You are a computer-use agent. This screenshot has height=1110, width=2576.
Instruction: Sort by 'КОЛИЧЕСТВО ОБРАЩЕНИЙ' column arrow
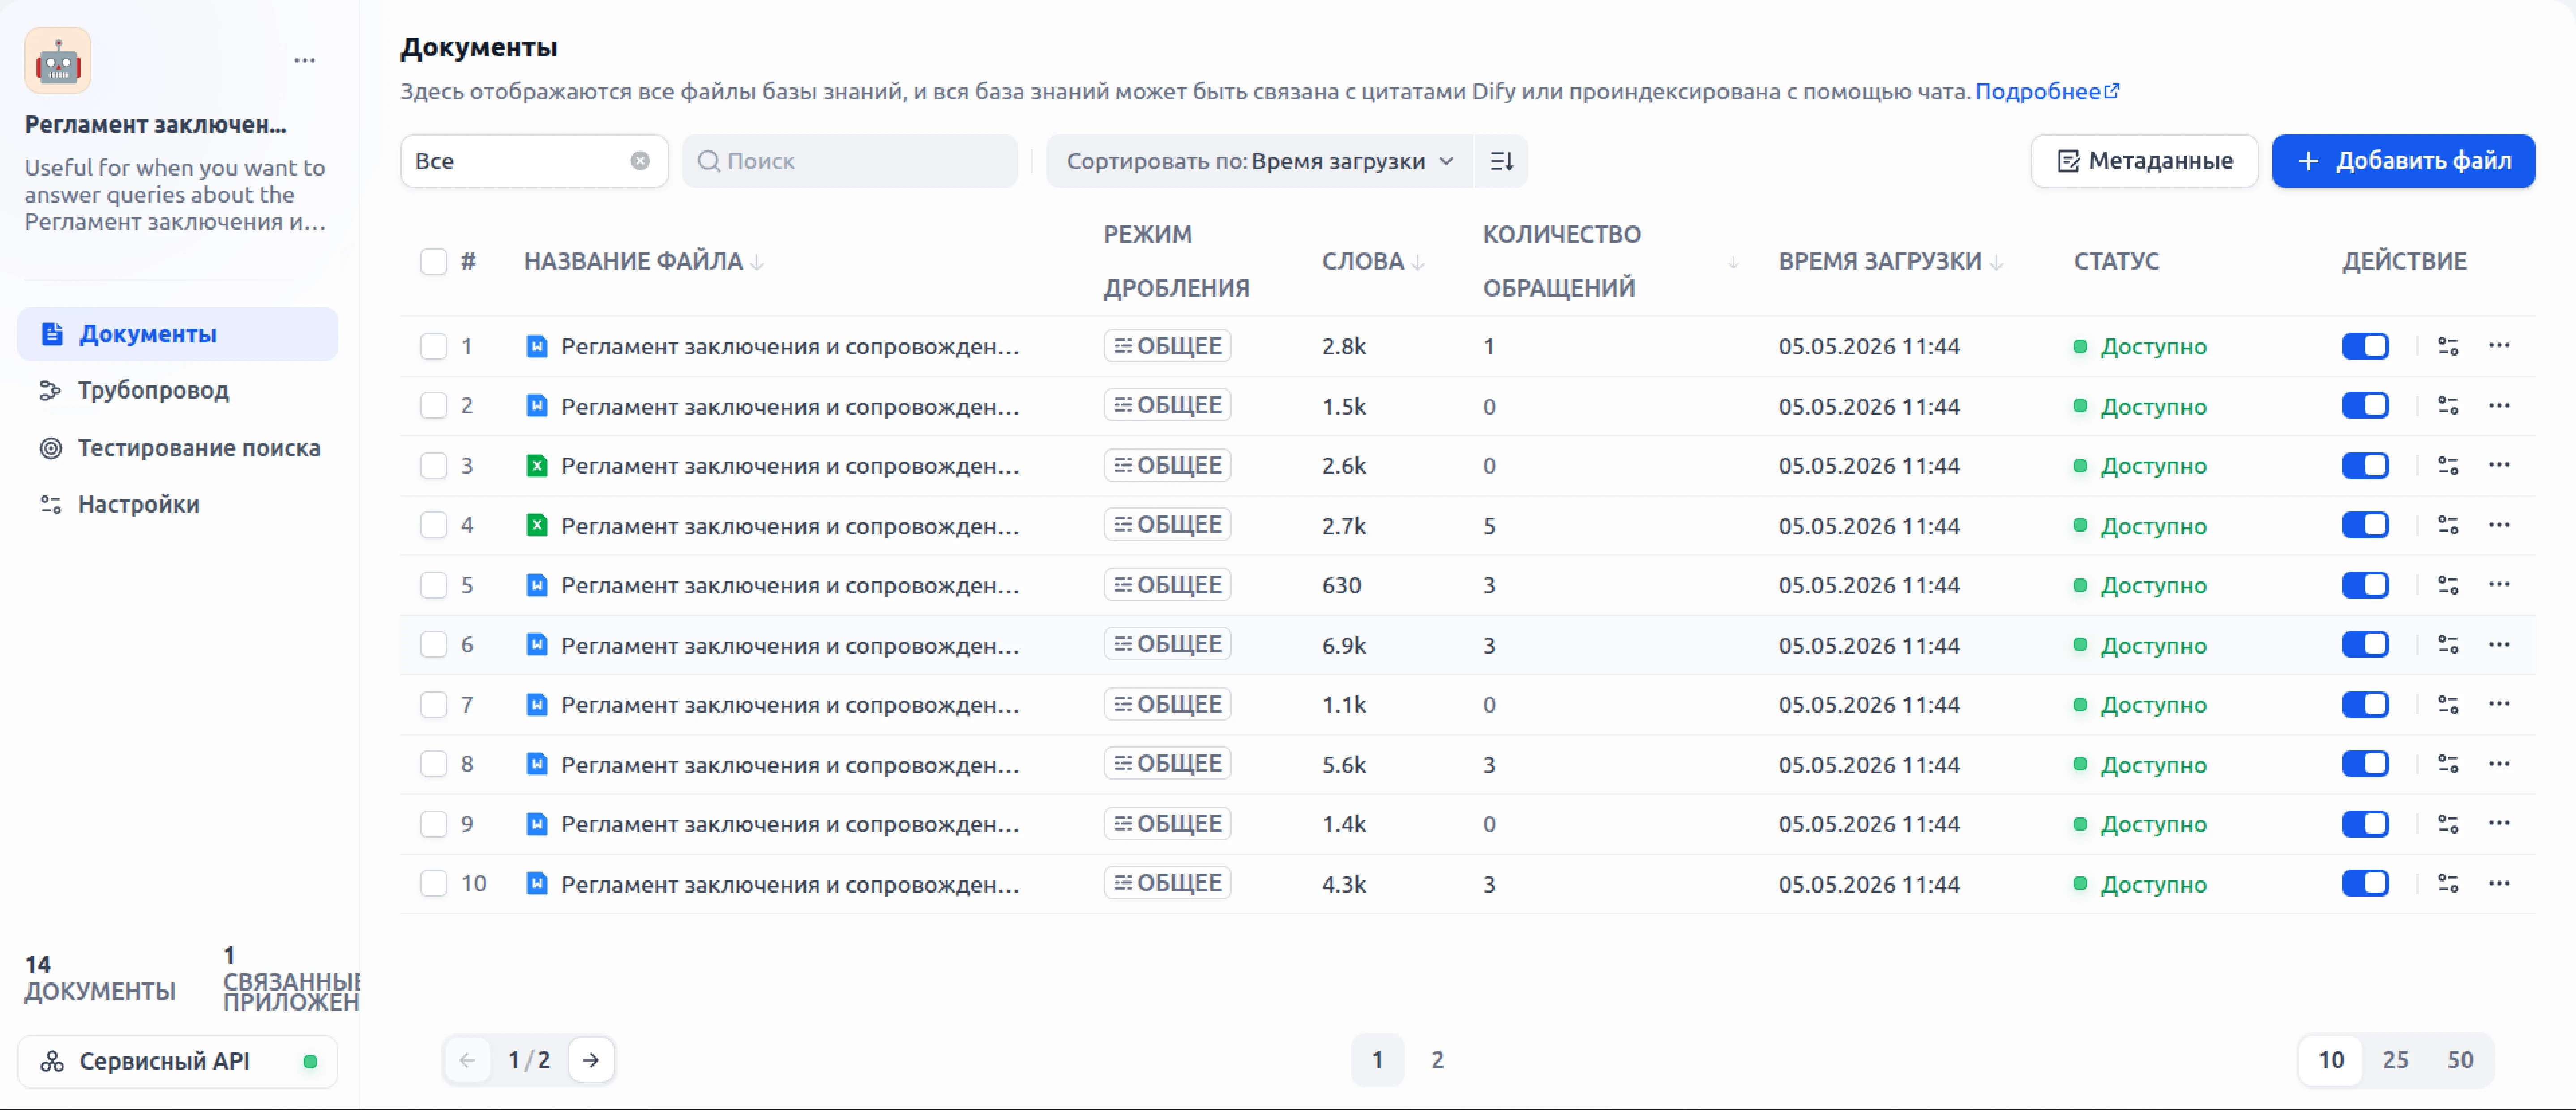click(1733, 262)
